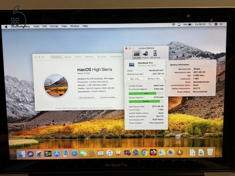This screenshot has width=235, height=176.
Task: Click macOS High Sierra title text
Action: pos(94,70)
